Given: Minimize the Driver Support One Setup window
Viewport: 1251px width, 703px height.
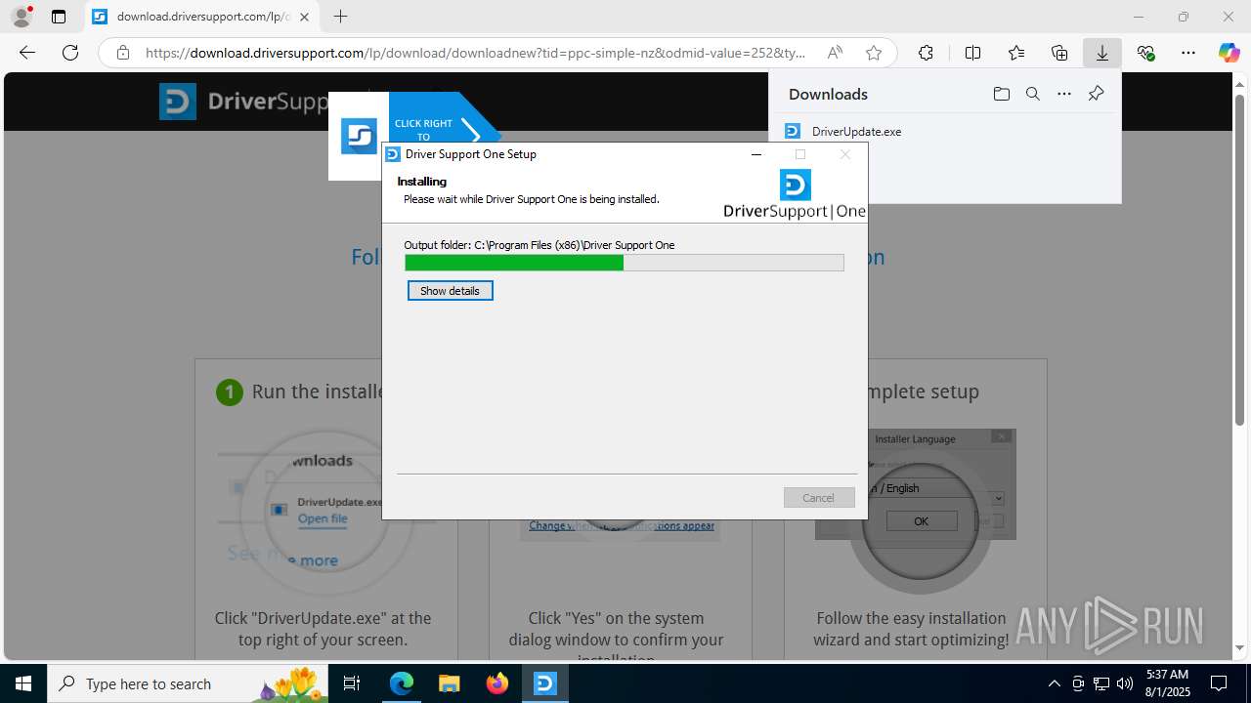Looking at the screenshot, I should (756, 154).
